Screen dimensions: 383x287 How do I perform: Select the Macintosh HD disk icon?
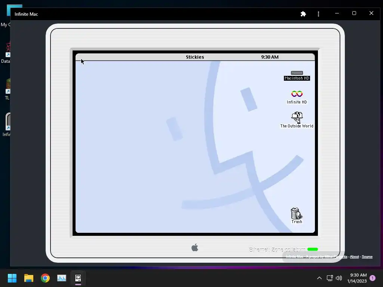coord(297,75)
